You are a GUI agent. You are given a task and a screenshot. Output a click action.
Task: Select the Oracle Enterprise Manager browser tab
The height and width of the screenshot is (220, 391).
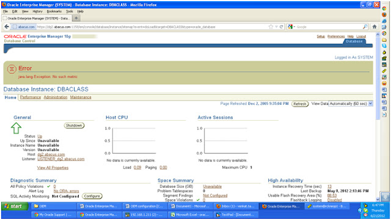click(37, 18)
